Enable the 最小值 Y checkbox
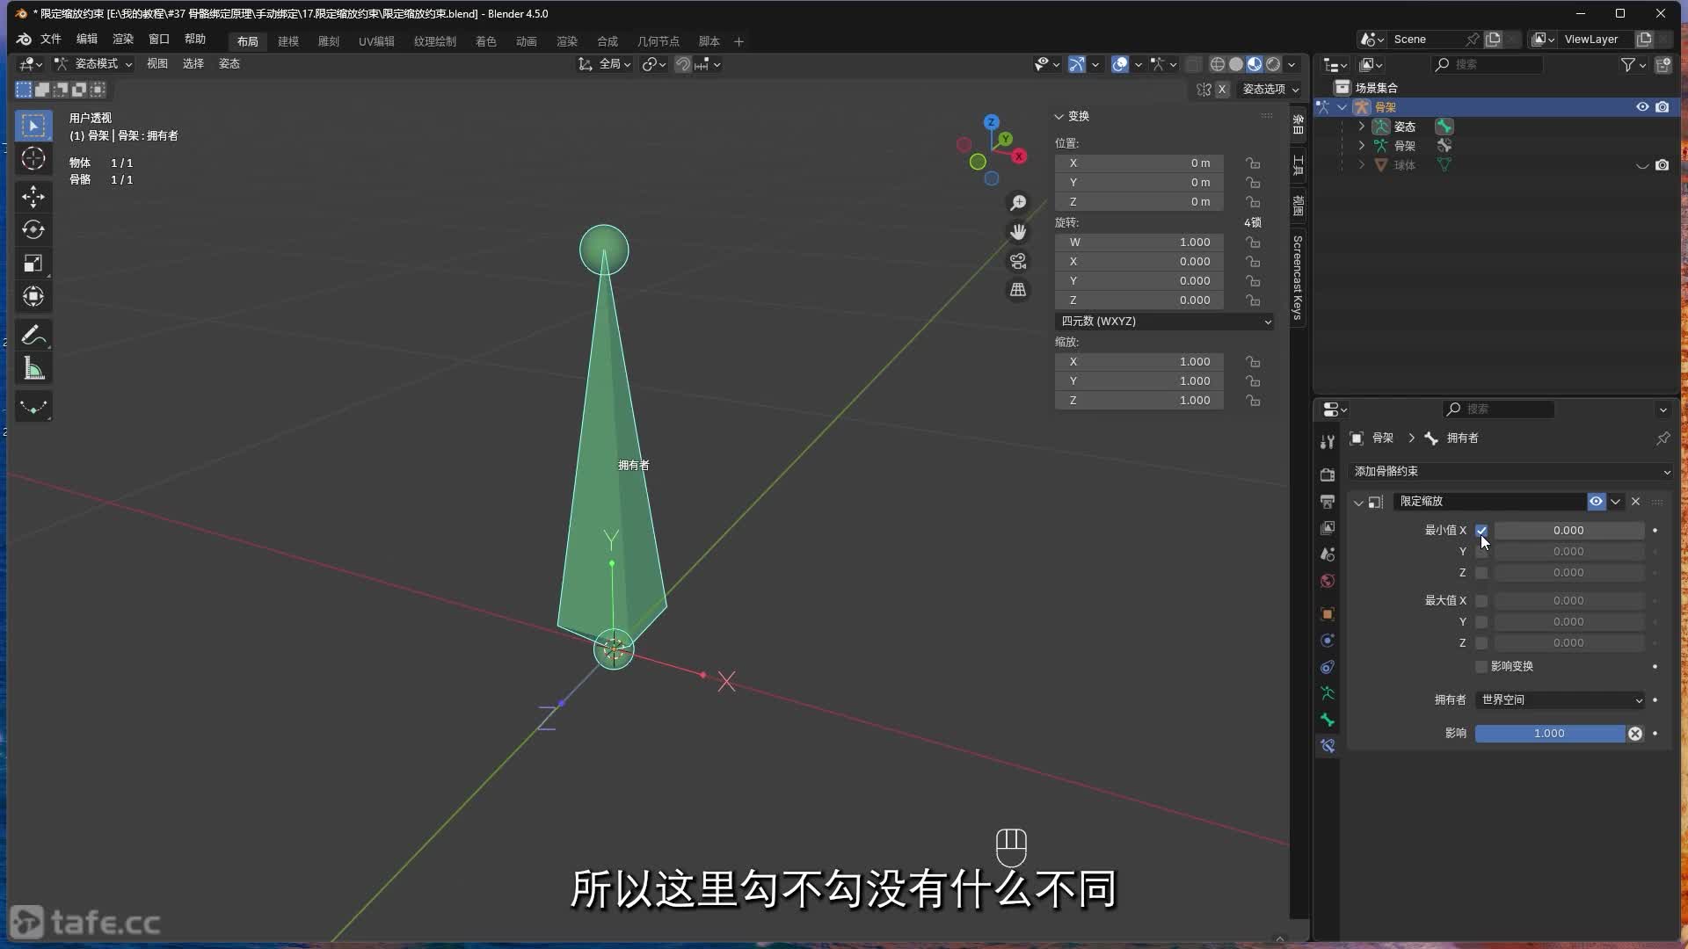1688x949 pixels. pyautogui.click(x=1481, y=552)
